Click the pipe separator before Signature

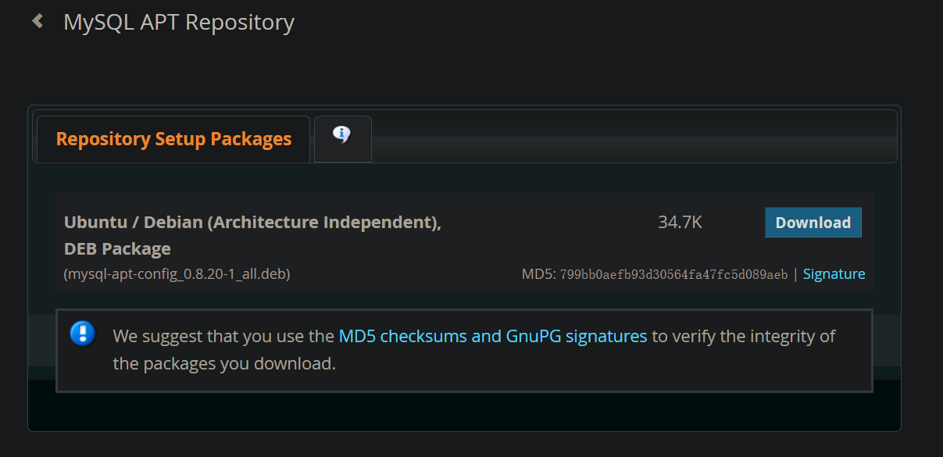click(x=795, y=274)
